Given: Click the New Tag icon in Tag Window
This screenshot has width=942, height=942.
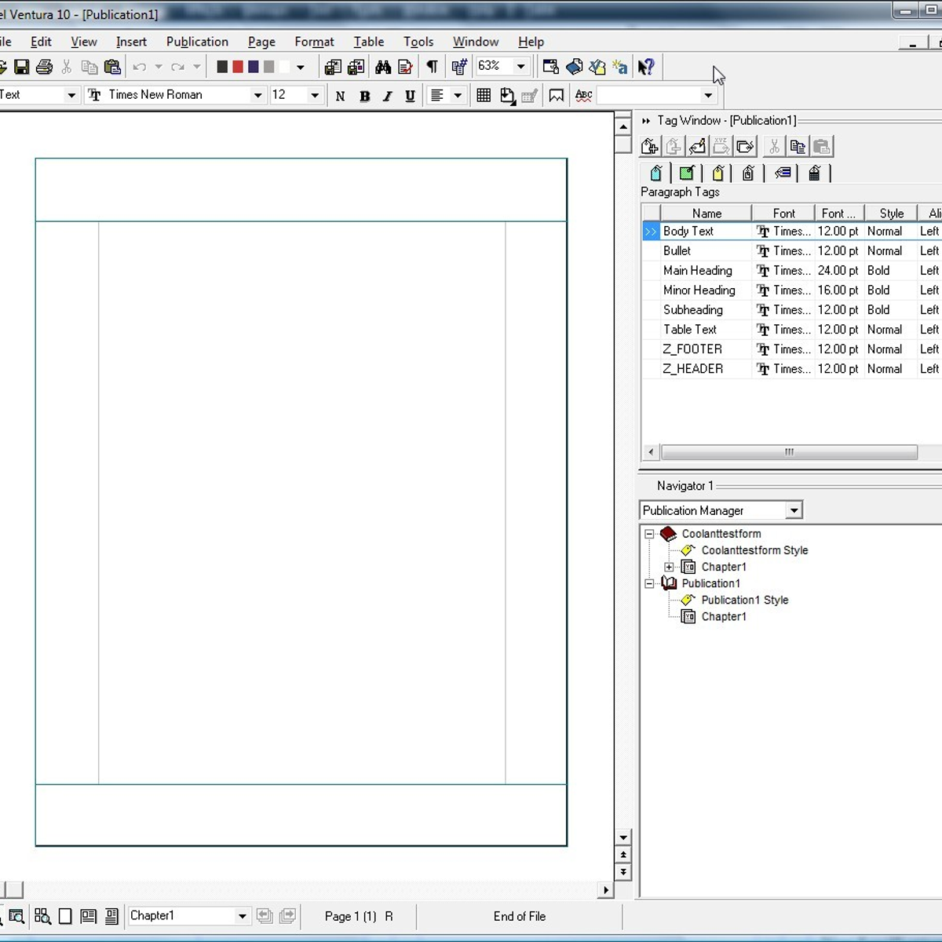Looking at the screenshot, I should [650, 146].
